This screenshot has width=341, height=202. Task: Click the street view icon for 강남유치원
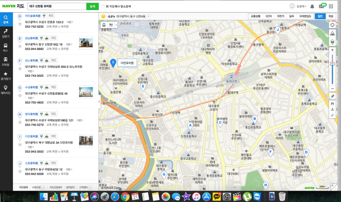(x=41, y=38)
